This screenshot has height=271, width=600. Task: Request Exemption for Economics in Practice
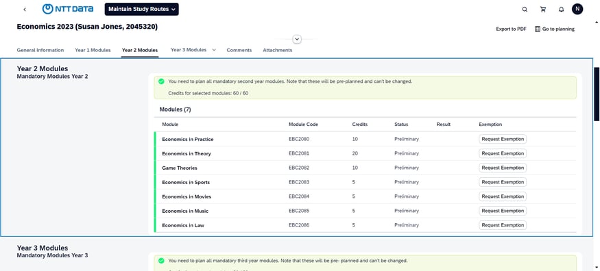[x=503, y=140]
